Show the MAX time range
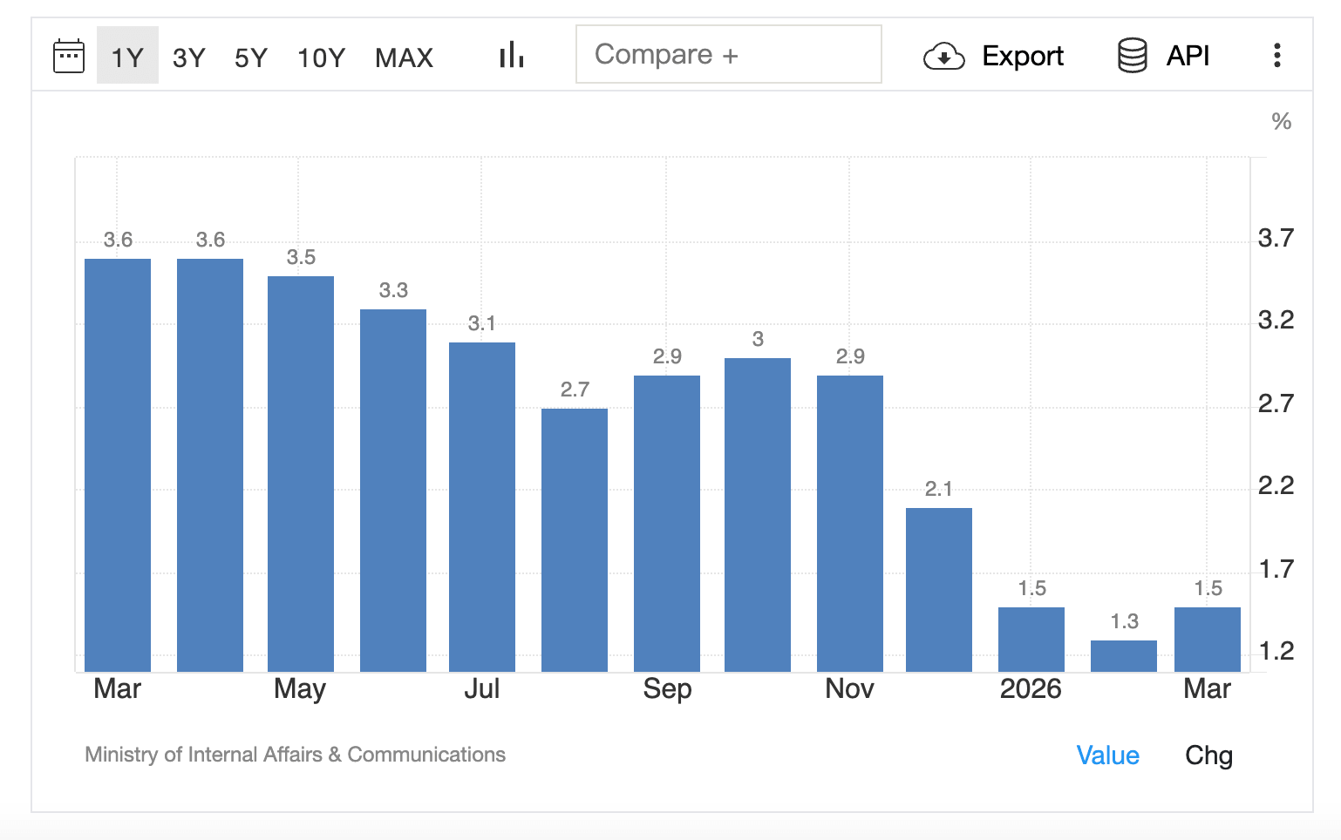The image size is (1341, 840). (x=405, y=58)
